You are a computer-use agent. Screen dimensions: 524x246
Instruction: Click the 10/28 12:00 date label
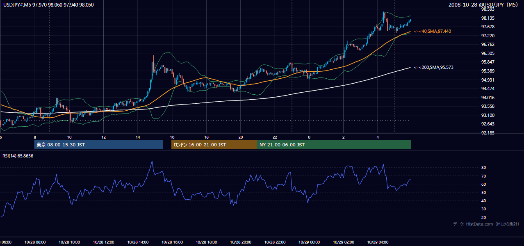[103, 242]
